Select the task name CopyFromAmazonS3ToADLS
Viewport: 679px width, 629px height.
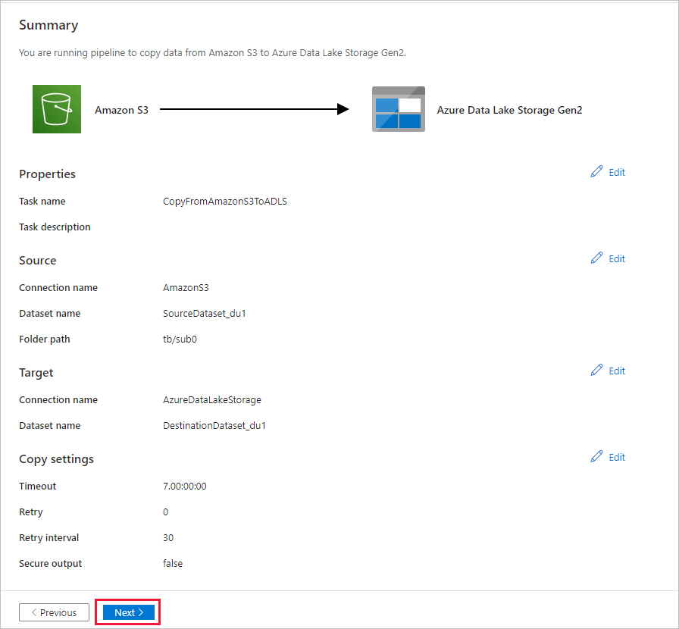pos(225,202)
